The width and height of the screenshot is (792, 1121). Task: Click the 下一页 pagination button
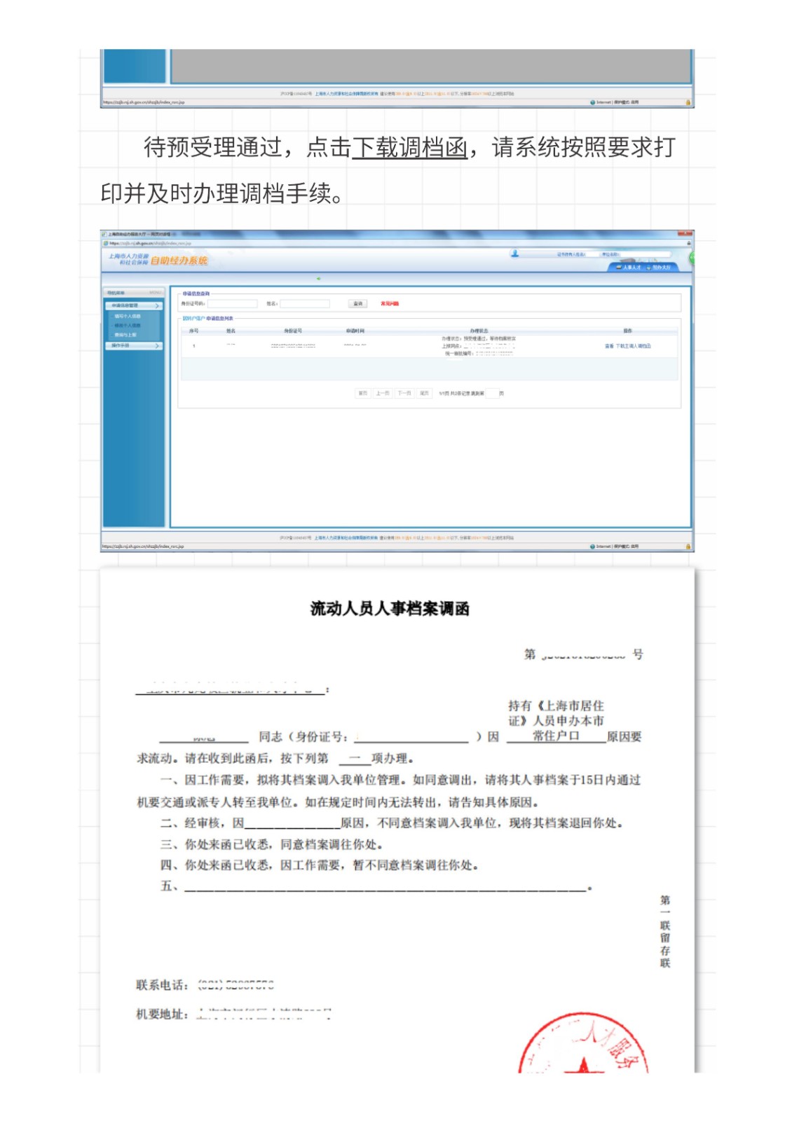[x=404, y=394]
